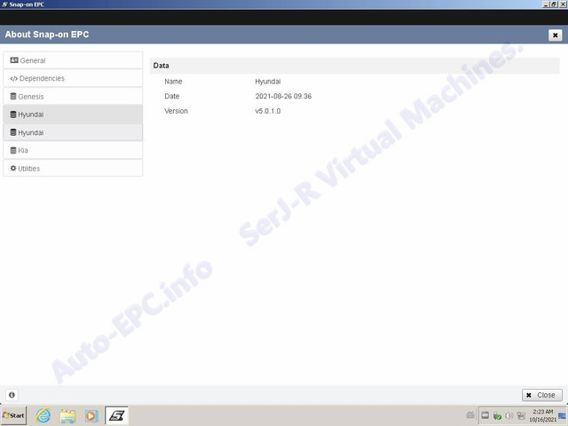This screenshot has width=568, height=426.
Task: Click the Show Desktop button beside the clock
Action: (x=563, y=416)
